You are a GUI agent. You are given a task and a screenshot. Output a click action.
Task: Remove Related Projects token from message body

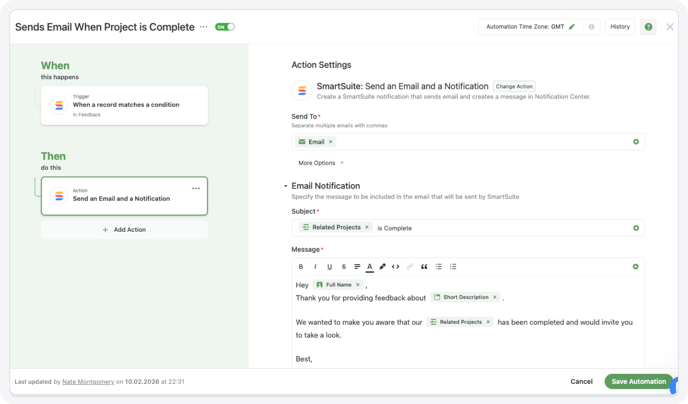click(x=488, y=322)
